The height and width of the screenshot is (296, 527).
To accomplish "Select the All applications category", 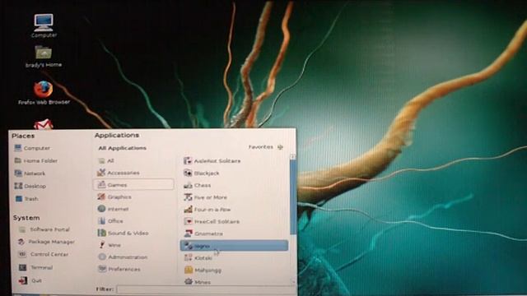I will (x=106, y=161).
